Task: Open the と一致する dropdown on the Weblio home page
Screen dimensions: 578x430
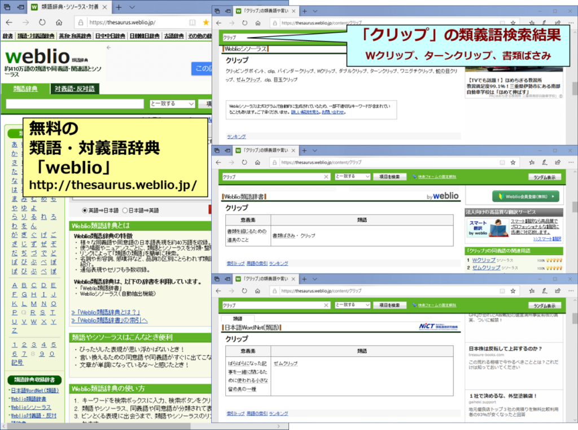Action: [x=172, y=104]
